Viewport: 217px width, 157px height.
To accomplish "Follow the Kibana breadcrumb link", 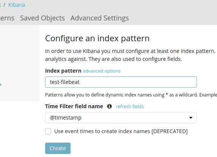I will pos(17,5).
